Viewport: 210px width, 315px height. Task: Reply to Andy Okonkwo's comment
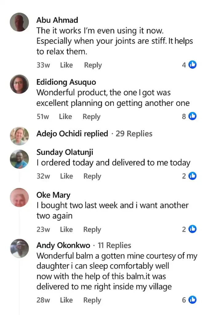point(92,300)
